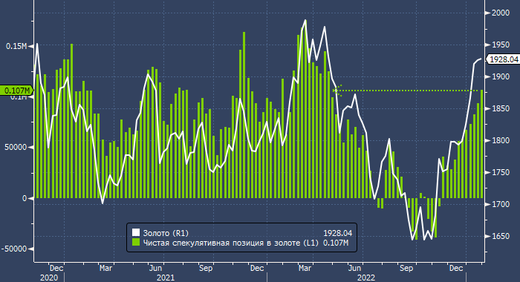Click the Jun label near 2021
This screenshot has width=520, height=282.
[x=155, y=268]
